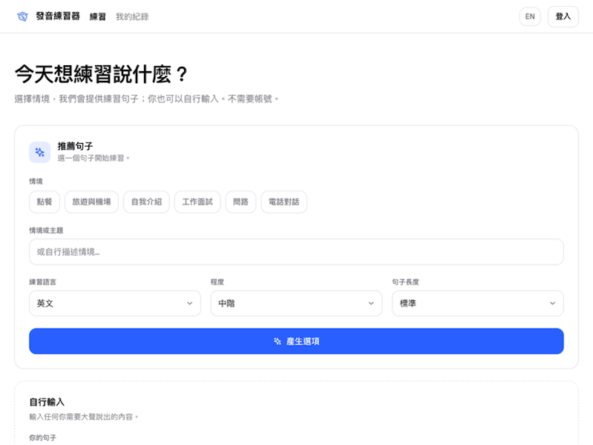The image size is (593, 445).
Task: Click the 自行輸入 section title
Action: coord(47,402)
